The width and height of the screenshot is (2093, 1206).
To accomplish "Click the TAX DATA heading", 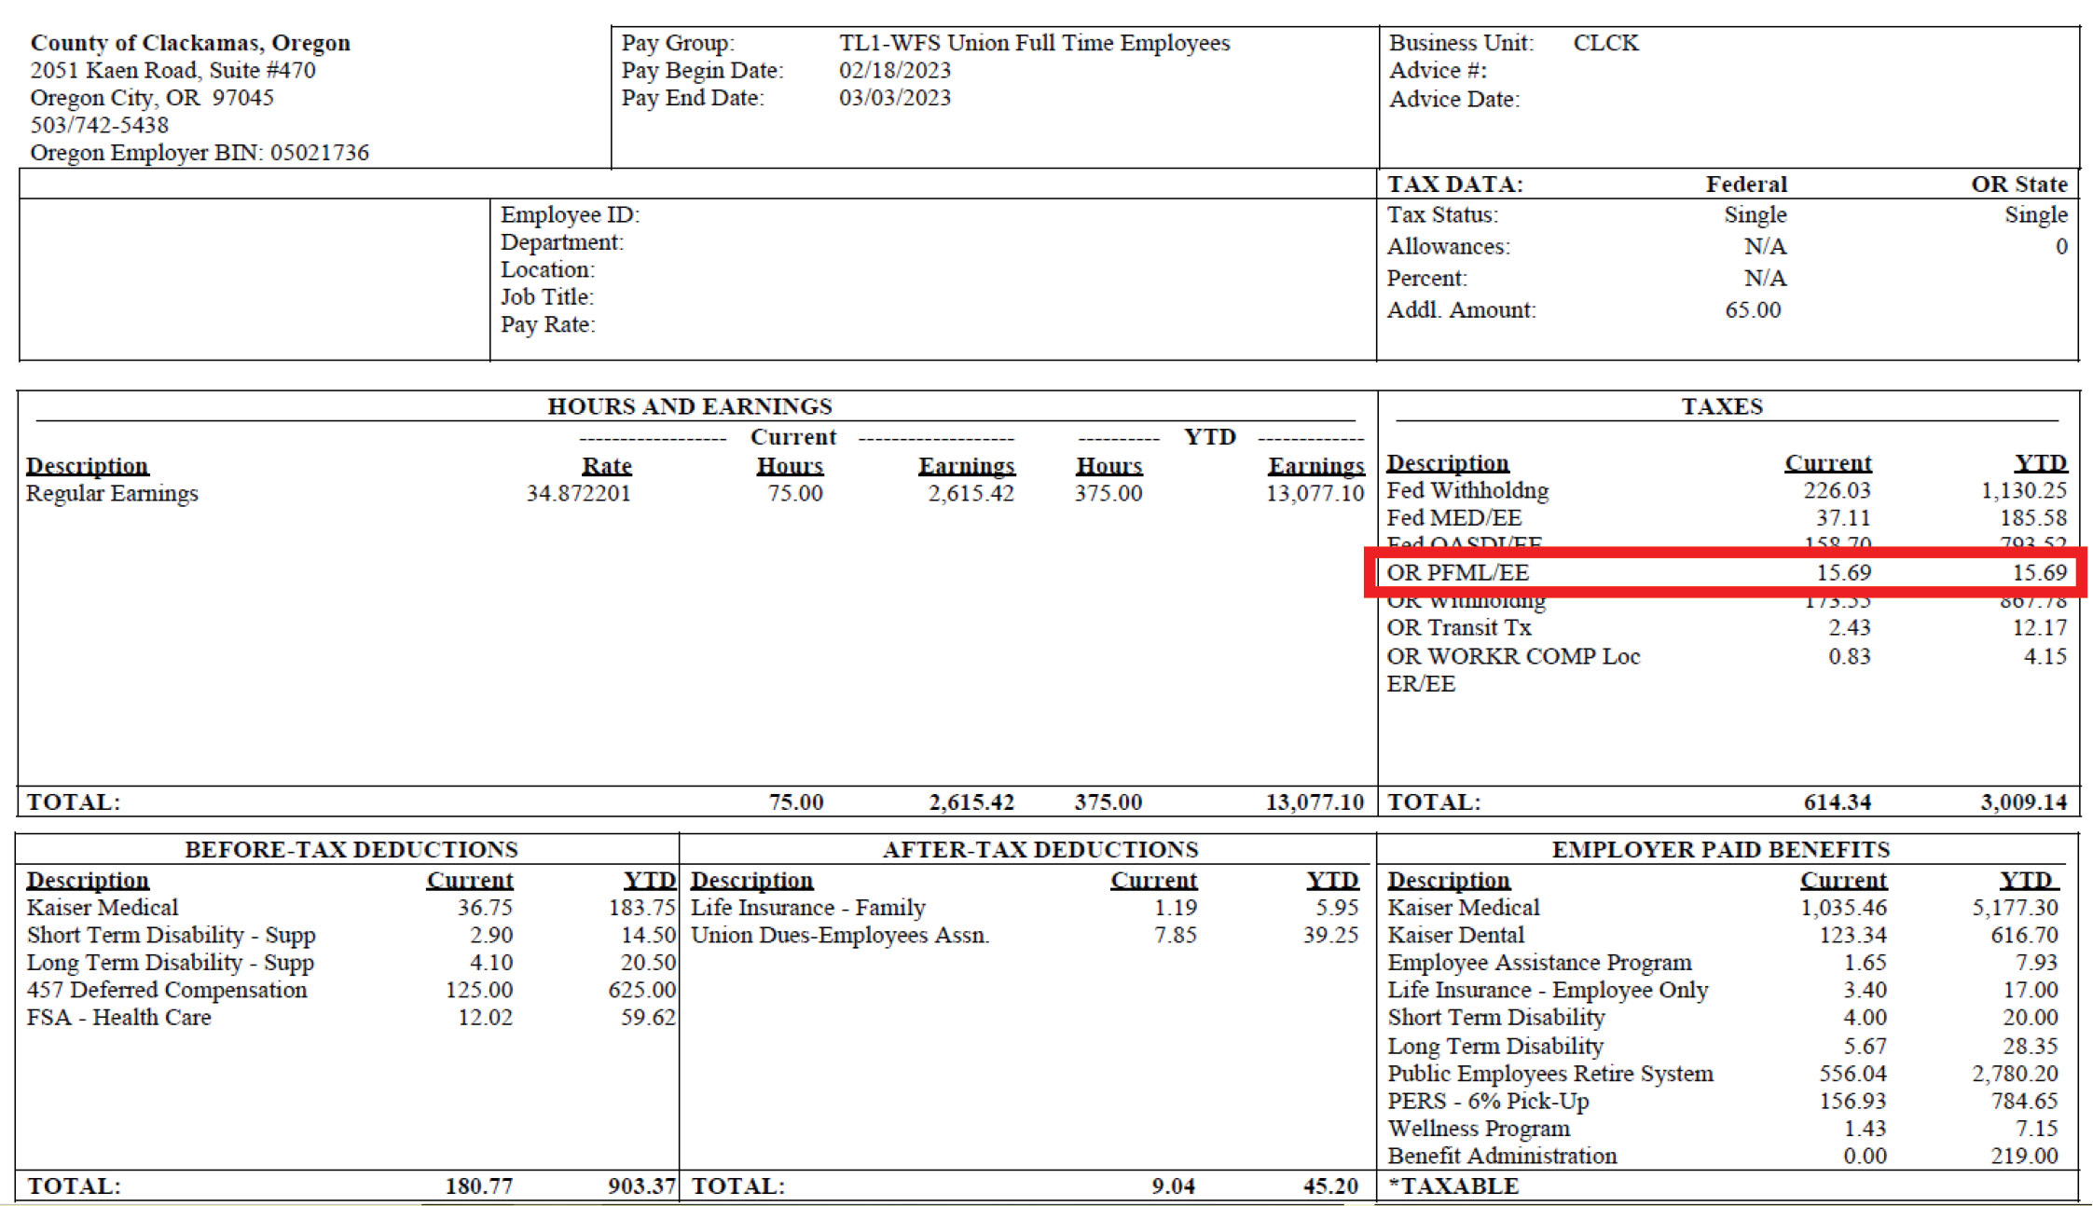I will (1454, 185).
